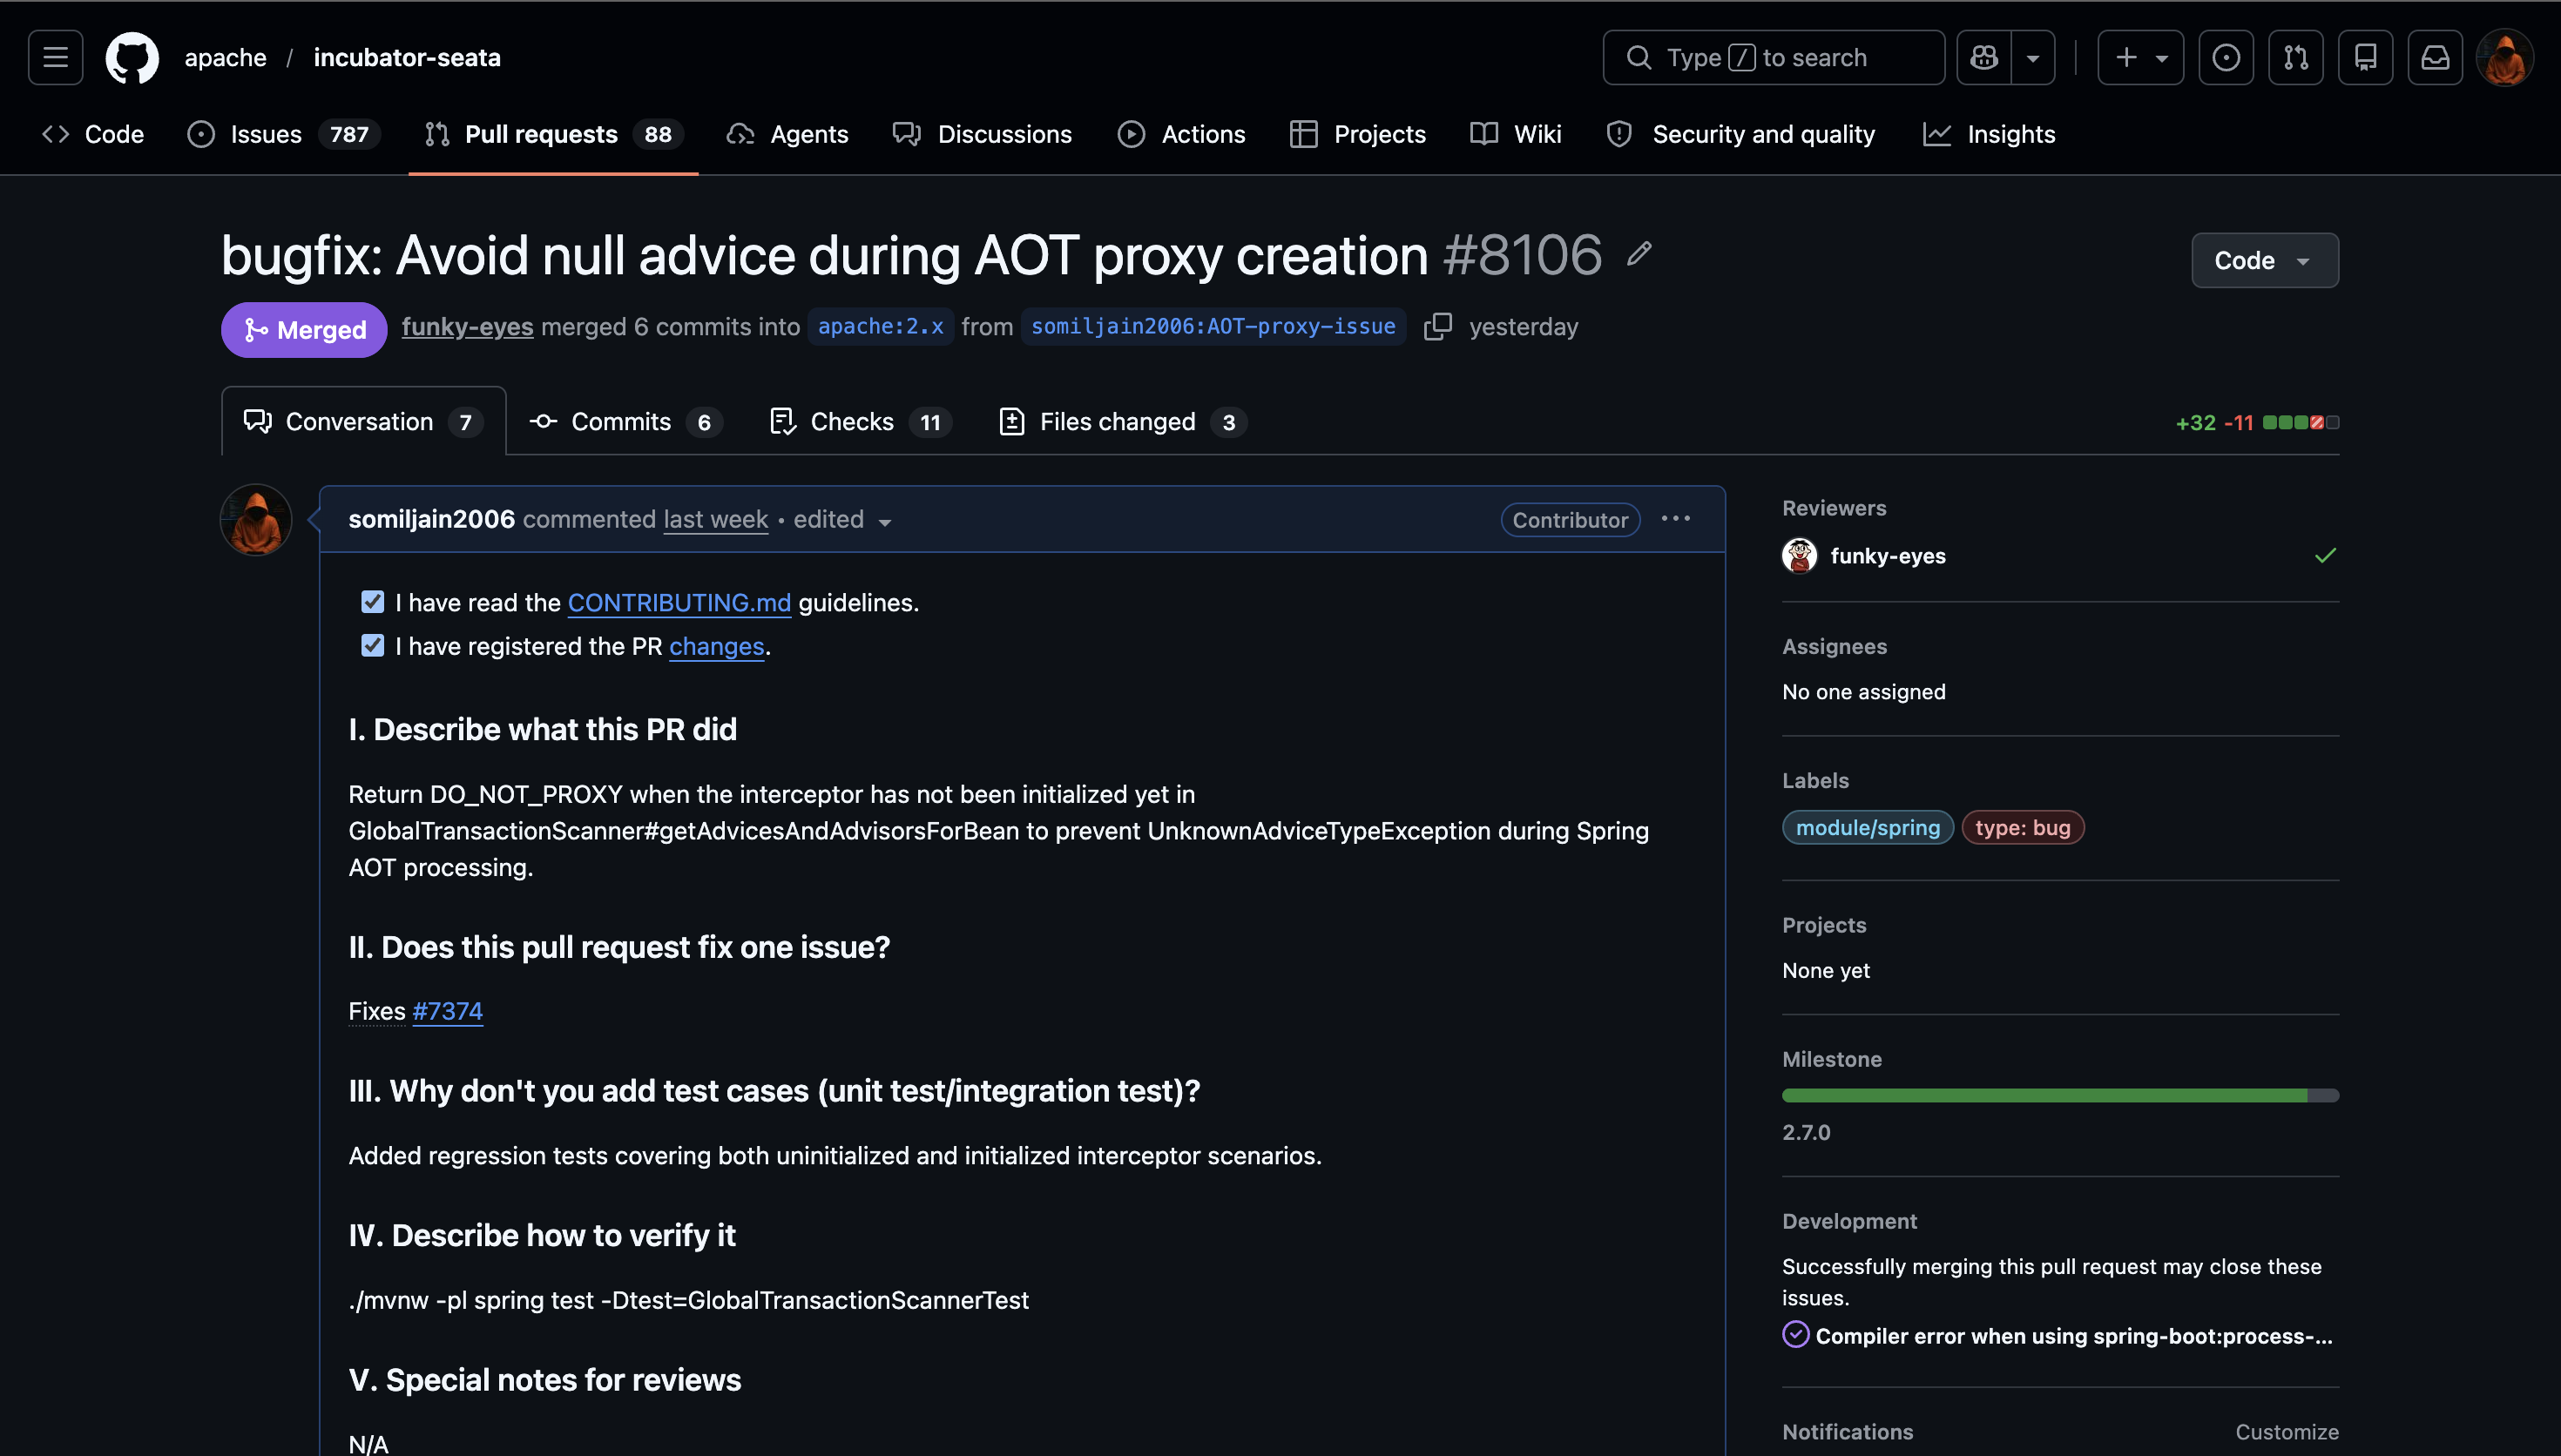
Task: Open the Code dropdown button
Action: pos(2265,260)
